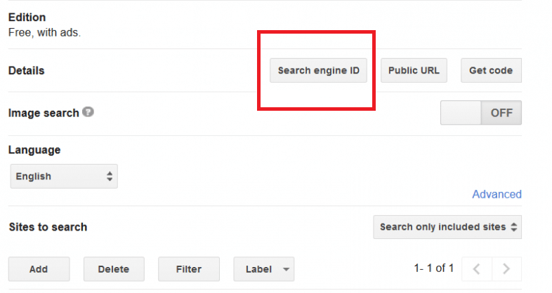This screenshot has width=552, height=293.
Task: Click the help icon beside Image search
Action: click(x=88, y=112)
